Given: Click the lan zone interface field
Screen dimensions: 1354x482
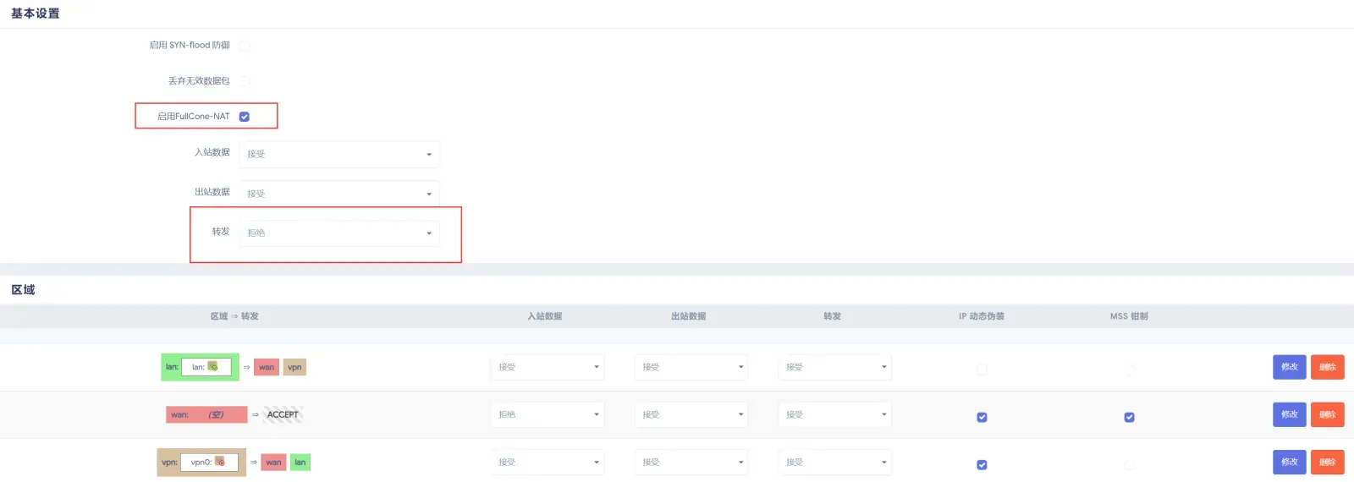Looking at the screenshot, I should click(x=206, y=367).
